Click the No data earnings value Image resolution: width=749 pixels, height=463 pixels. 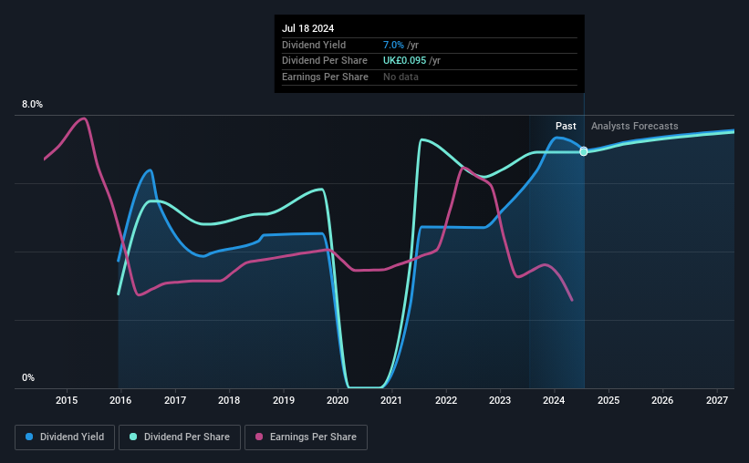401,77
